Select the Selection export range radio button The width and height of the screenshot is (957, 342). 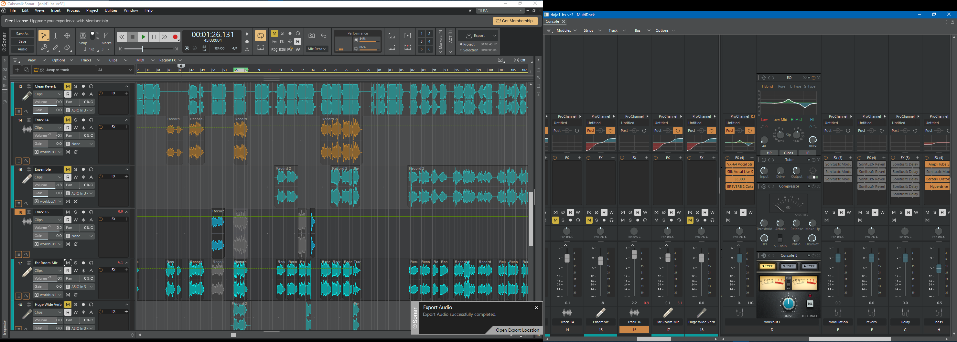[461, 50]
